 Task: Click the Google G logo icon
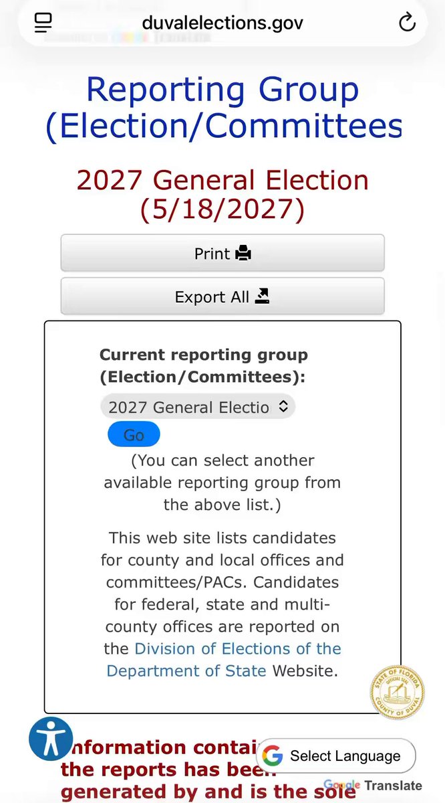272,756
